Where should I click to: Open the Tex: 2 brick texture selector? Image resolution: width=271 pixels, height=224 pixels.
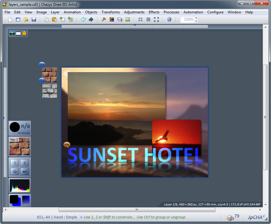(x=20, y=146)
